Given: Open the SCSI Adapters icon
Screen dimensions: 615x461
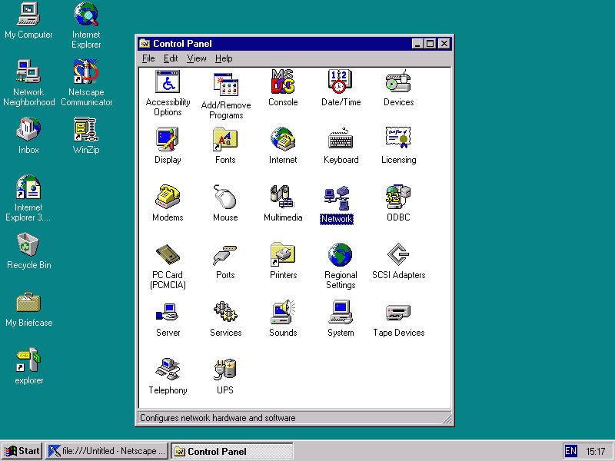Looking at the screenshot, I should pos(398,255).
